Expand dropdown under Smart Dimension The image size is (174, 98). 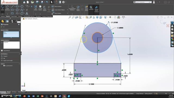click(x=7, y=14)
